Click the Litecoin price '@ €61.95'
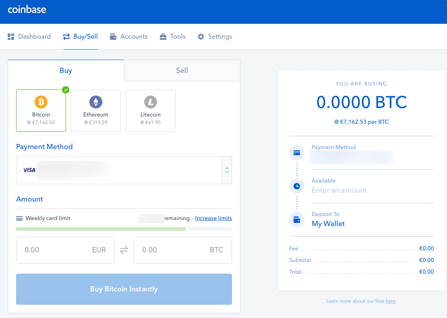 pyautogui.click(x=151, y=123)
